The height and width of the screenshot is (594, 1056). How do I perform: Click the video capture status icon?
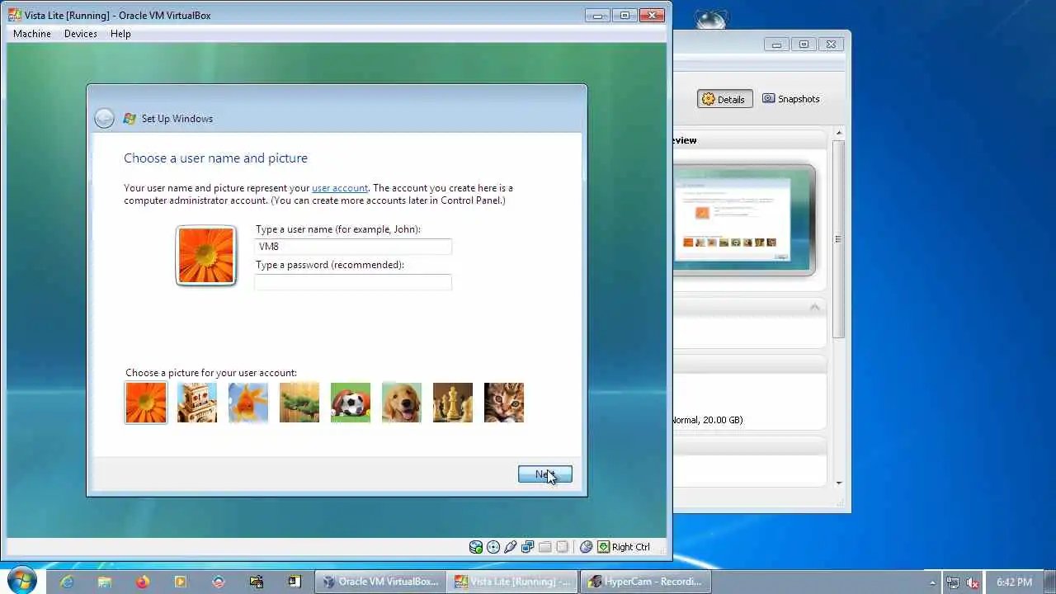(x=563, y=547)
